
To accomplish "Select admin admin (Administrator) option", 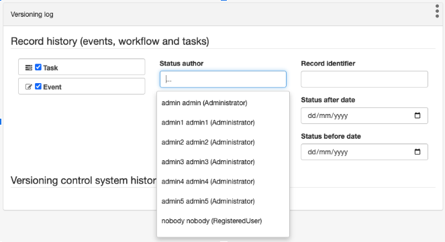I will click(223, 103).
